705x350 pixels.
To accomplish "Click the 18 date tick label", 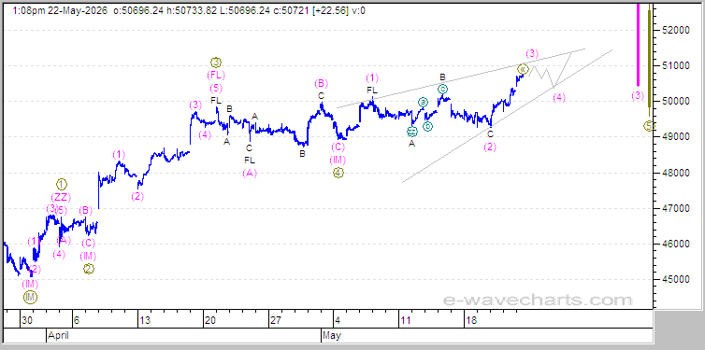I will click(471, 321).
